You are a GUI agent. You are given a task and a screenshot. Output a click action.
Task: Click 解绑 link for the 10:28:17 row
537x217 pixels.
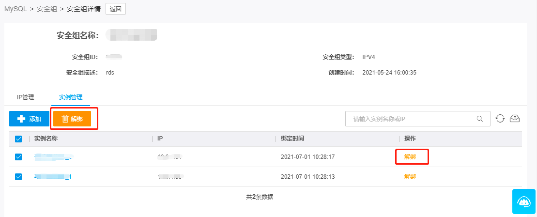(410, 157)
